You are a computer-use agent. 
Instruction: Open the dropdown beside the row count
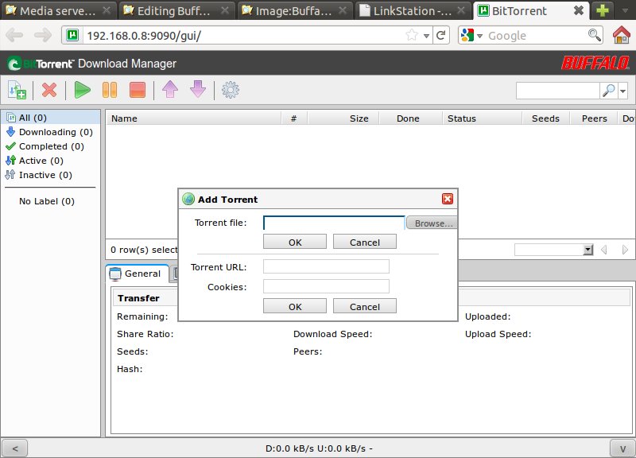pyautogui.click(x=588, y=250)
